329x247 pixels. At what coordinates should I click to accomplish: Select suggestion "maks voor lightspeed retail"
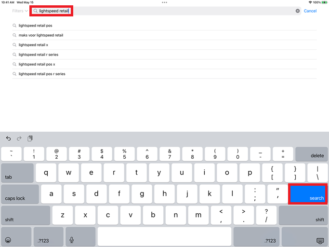pyautogui.click(x=164, y=35)
